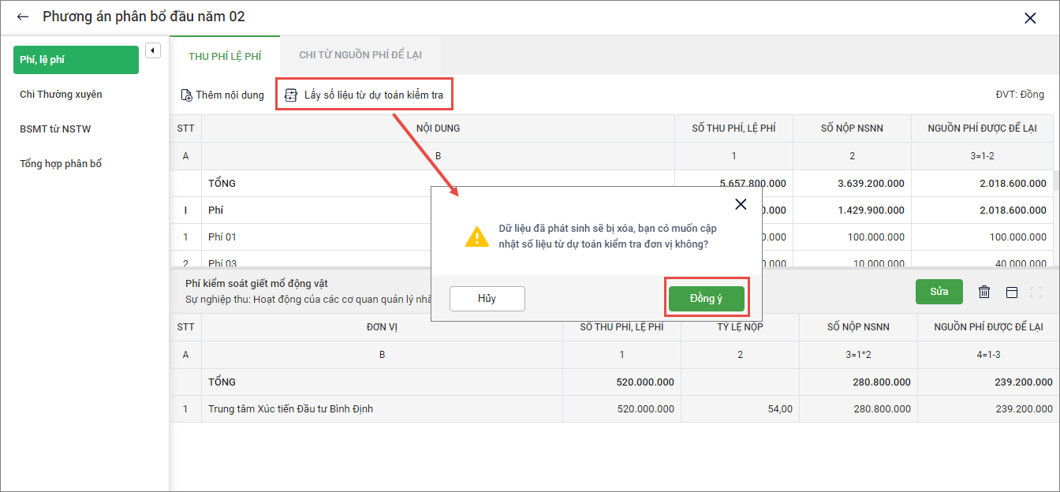
Task: Select the THU PHÍ LỆ PHÍ tab
Action: coord(225,56)
